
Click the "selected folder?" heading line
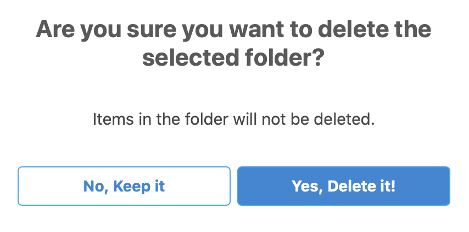234,59
